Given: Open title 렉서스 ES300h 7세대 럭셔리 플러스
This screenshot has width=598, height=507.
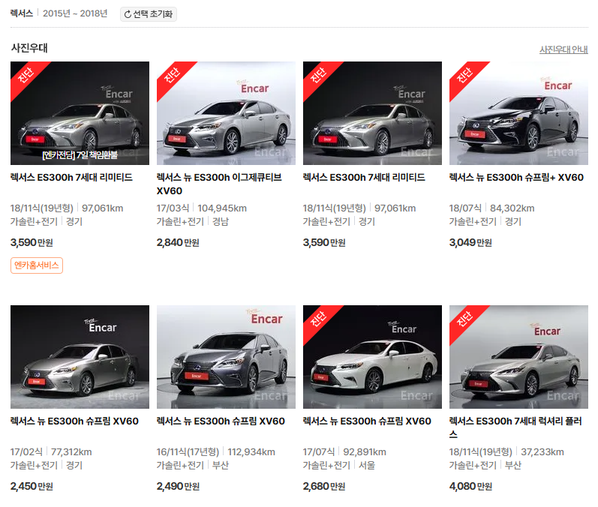Looking at the screenshot, I should pos(515,427).
